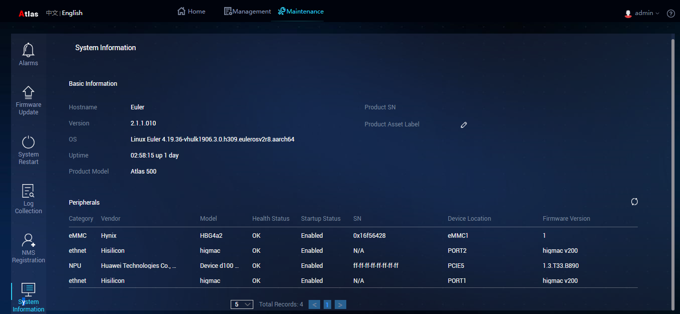Click the Health Status column header
This screenshot has width=680, height=314.
pos(271,219)
